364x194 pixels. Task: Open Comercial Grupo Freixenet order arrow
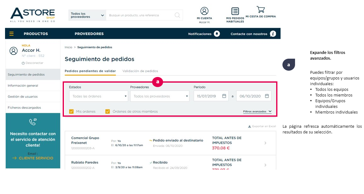pos(265,143)
